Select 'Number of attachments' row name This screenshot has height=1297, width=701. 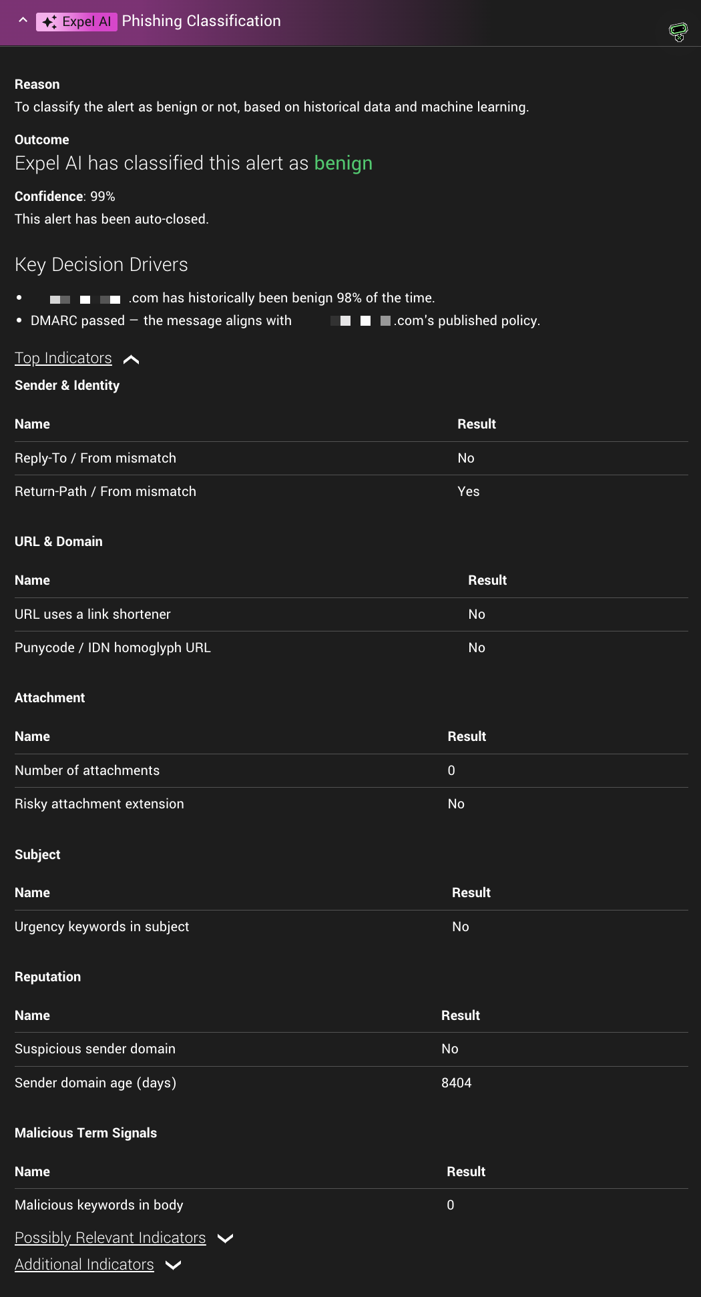point(87,770)
